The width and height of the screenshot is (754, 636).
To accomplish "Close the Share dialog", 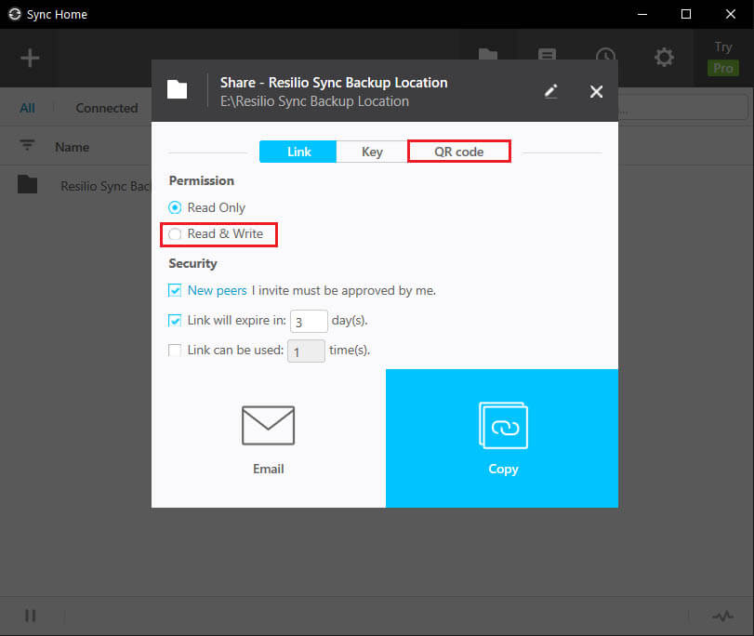I will 596,91.
